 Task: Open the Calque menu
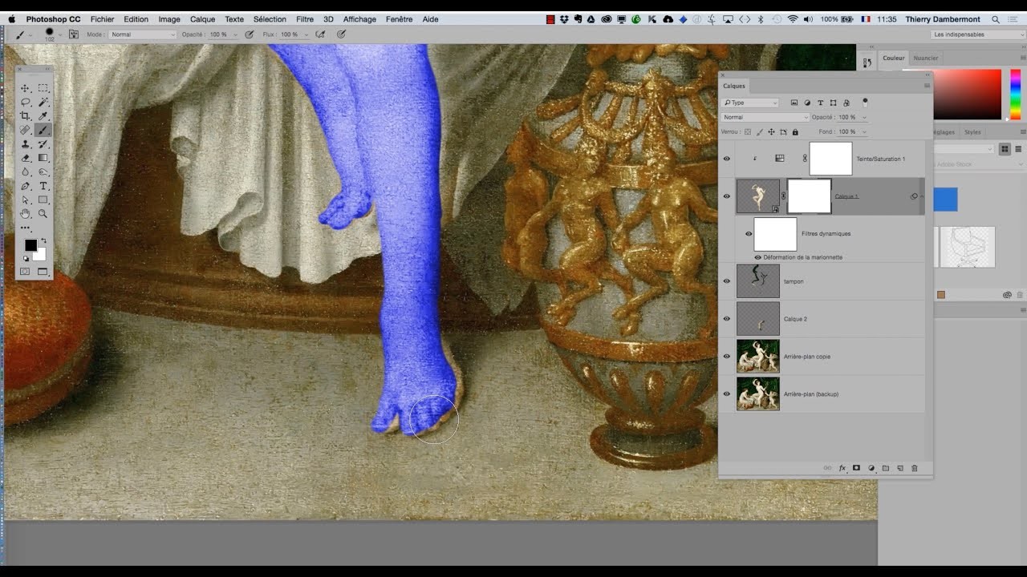coord(202,19)
